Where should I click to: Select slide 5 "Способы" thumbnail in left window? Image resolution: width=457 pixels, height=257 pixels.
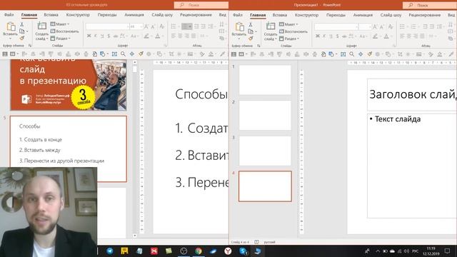(x=69, y=149)
